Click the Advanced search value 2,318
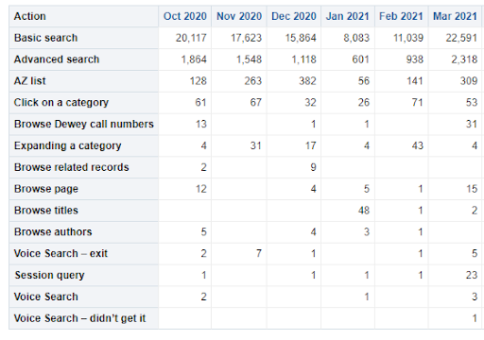Screen dimensions: 484x340 (x=464, y=59)
